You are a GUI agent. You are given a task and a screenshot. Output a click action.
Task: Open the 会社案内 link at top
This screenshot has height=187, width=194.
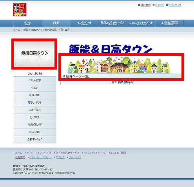tap(145, 5)
